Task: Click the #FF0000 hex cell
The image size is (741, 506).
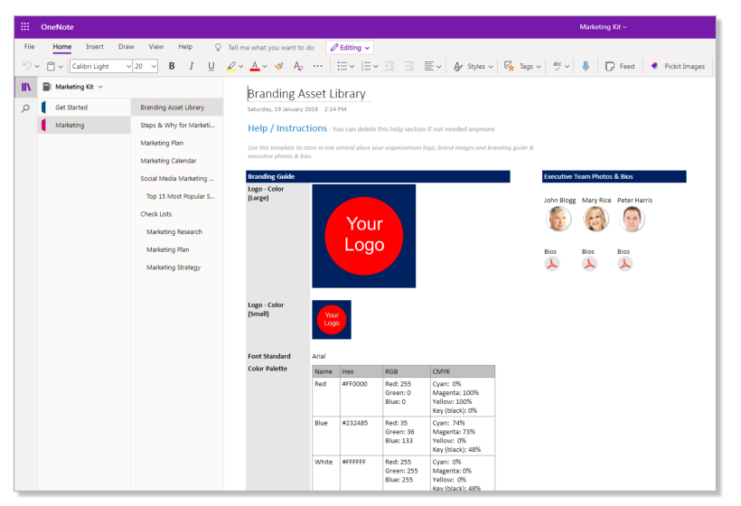Action: click(361, 397)
